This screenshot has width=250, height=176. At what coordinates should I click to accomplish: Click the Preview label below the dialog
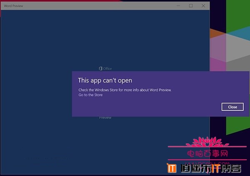[105, 118]
